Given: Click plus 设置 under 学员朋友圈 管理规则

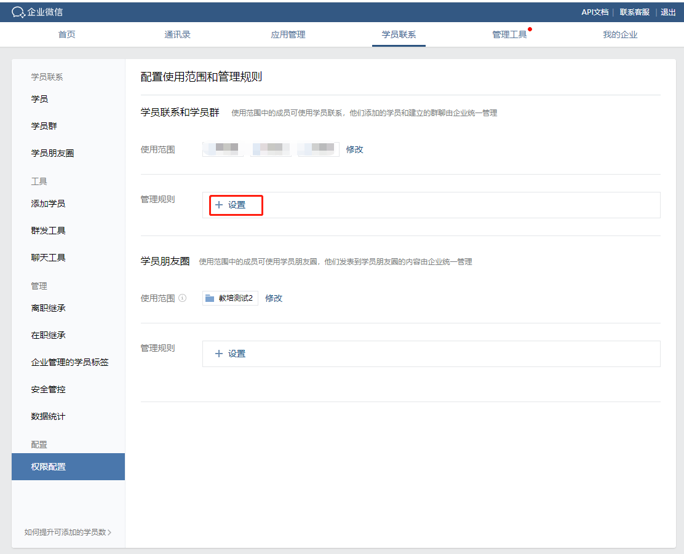Looking at the screenshot, I should (x=231, y=354).
